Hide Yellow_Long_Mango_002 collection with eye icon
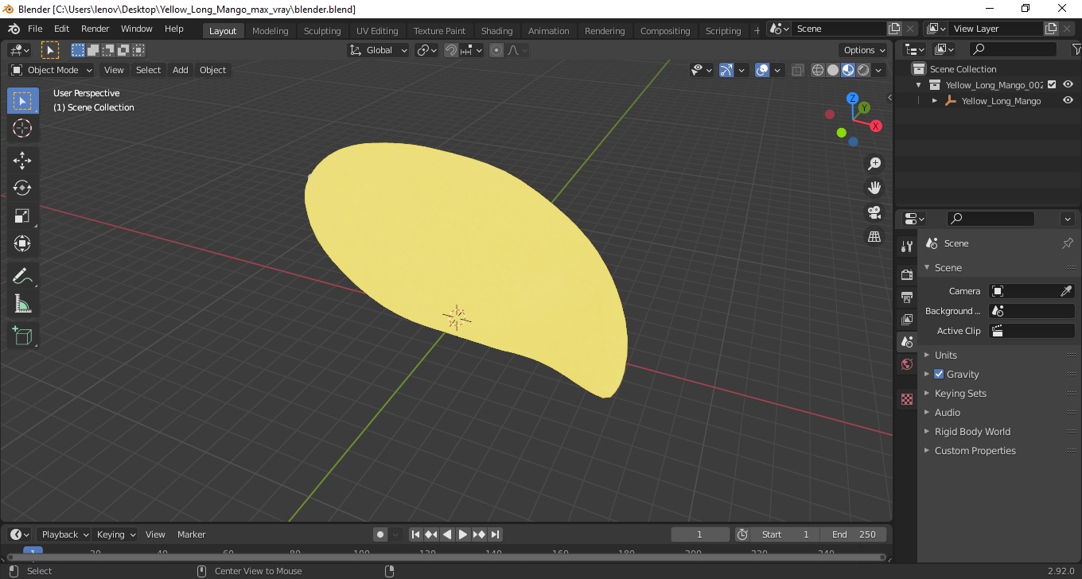This screenshot has width=1082, height=579. tap(1068, 84)
